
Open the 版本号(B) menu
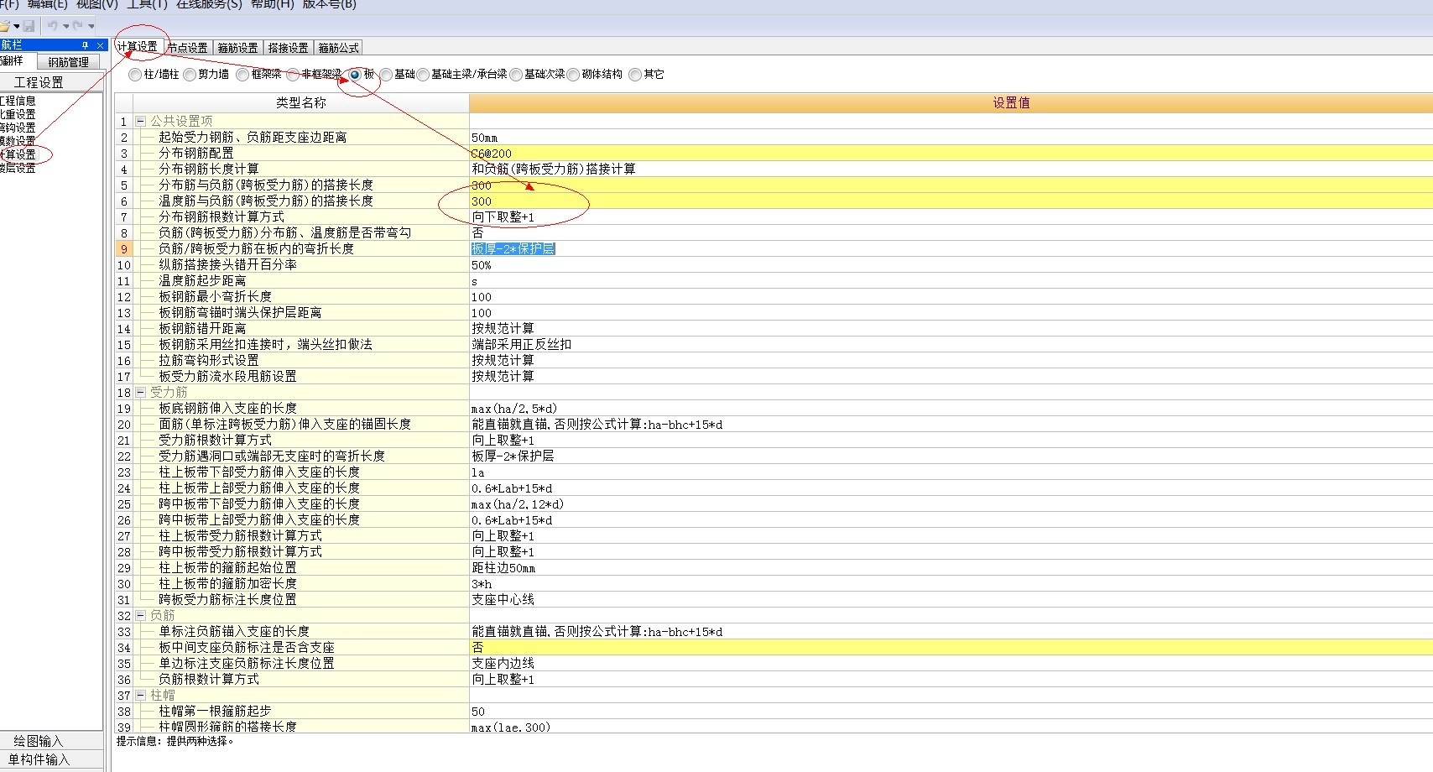click(329, 4)
